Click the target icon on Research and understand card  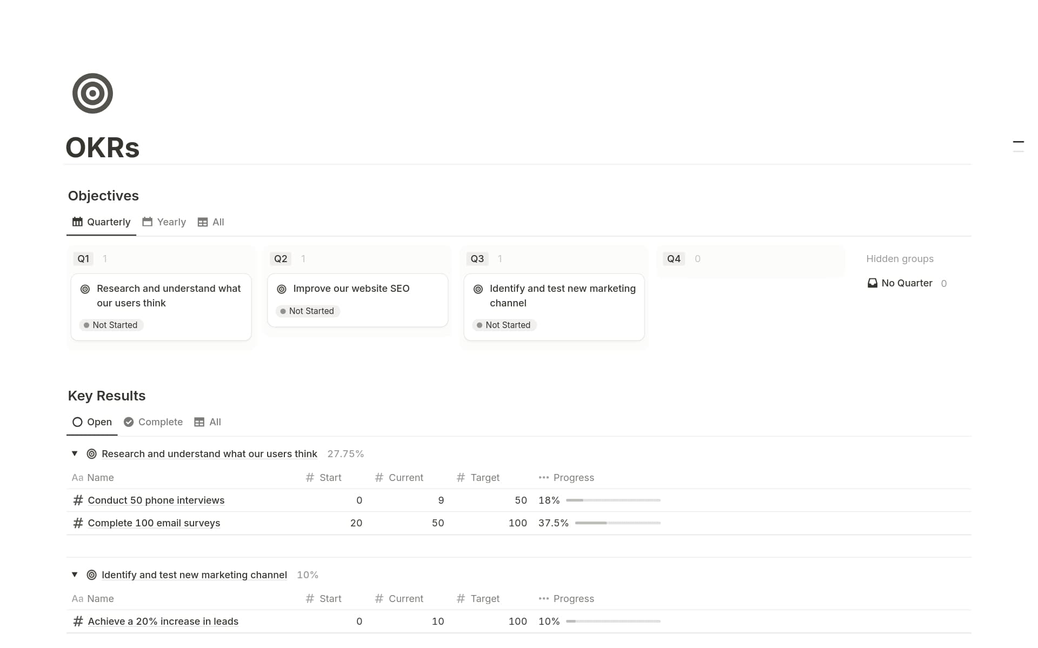(x=85, y=289)
